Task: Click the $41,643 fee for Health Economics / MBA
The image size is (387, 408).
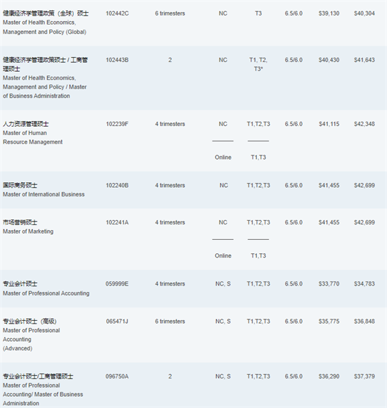Action: pyautogui.click(x=364, y=60)
